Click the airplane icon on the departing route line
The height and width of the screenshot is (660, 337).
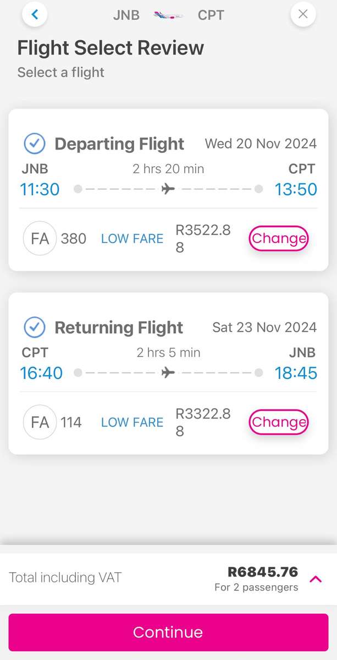(168, 188)
